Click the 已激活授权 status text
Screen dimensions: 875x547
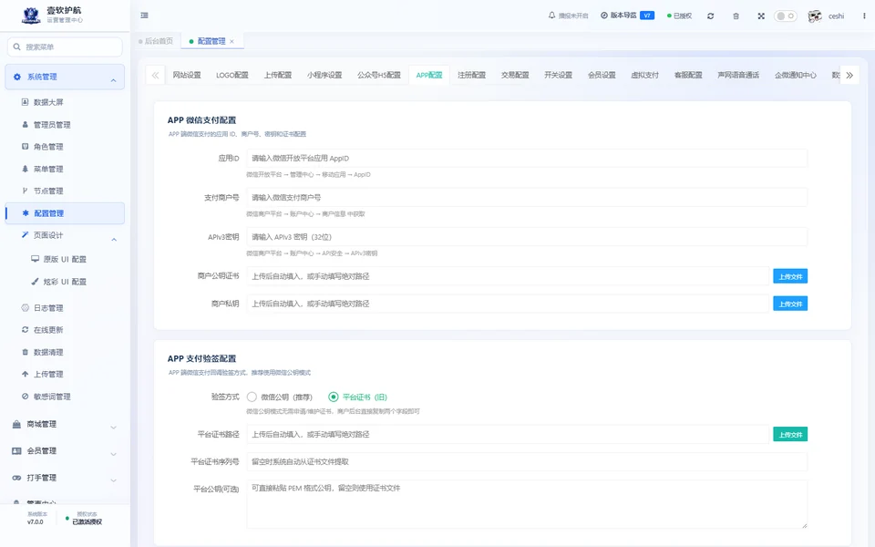pos(87,521)
